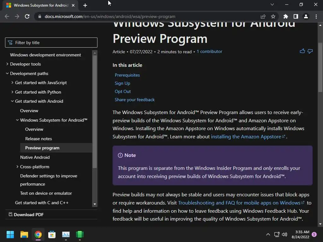
Task: Open Windows development environment item
Action: (45, 55)
